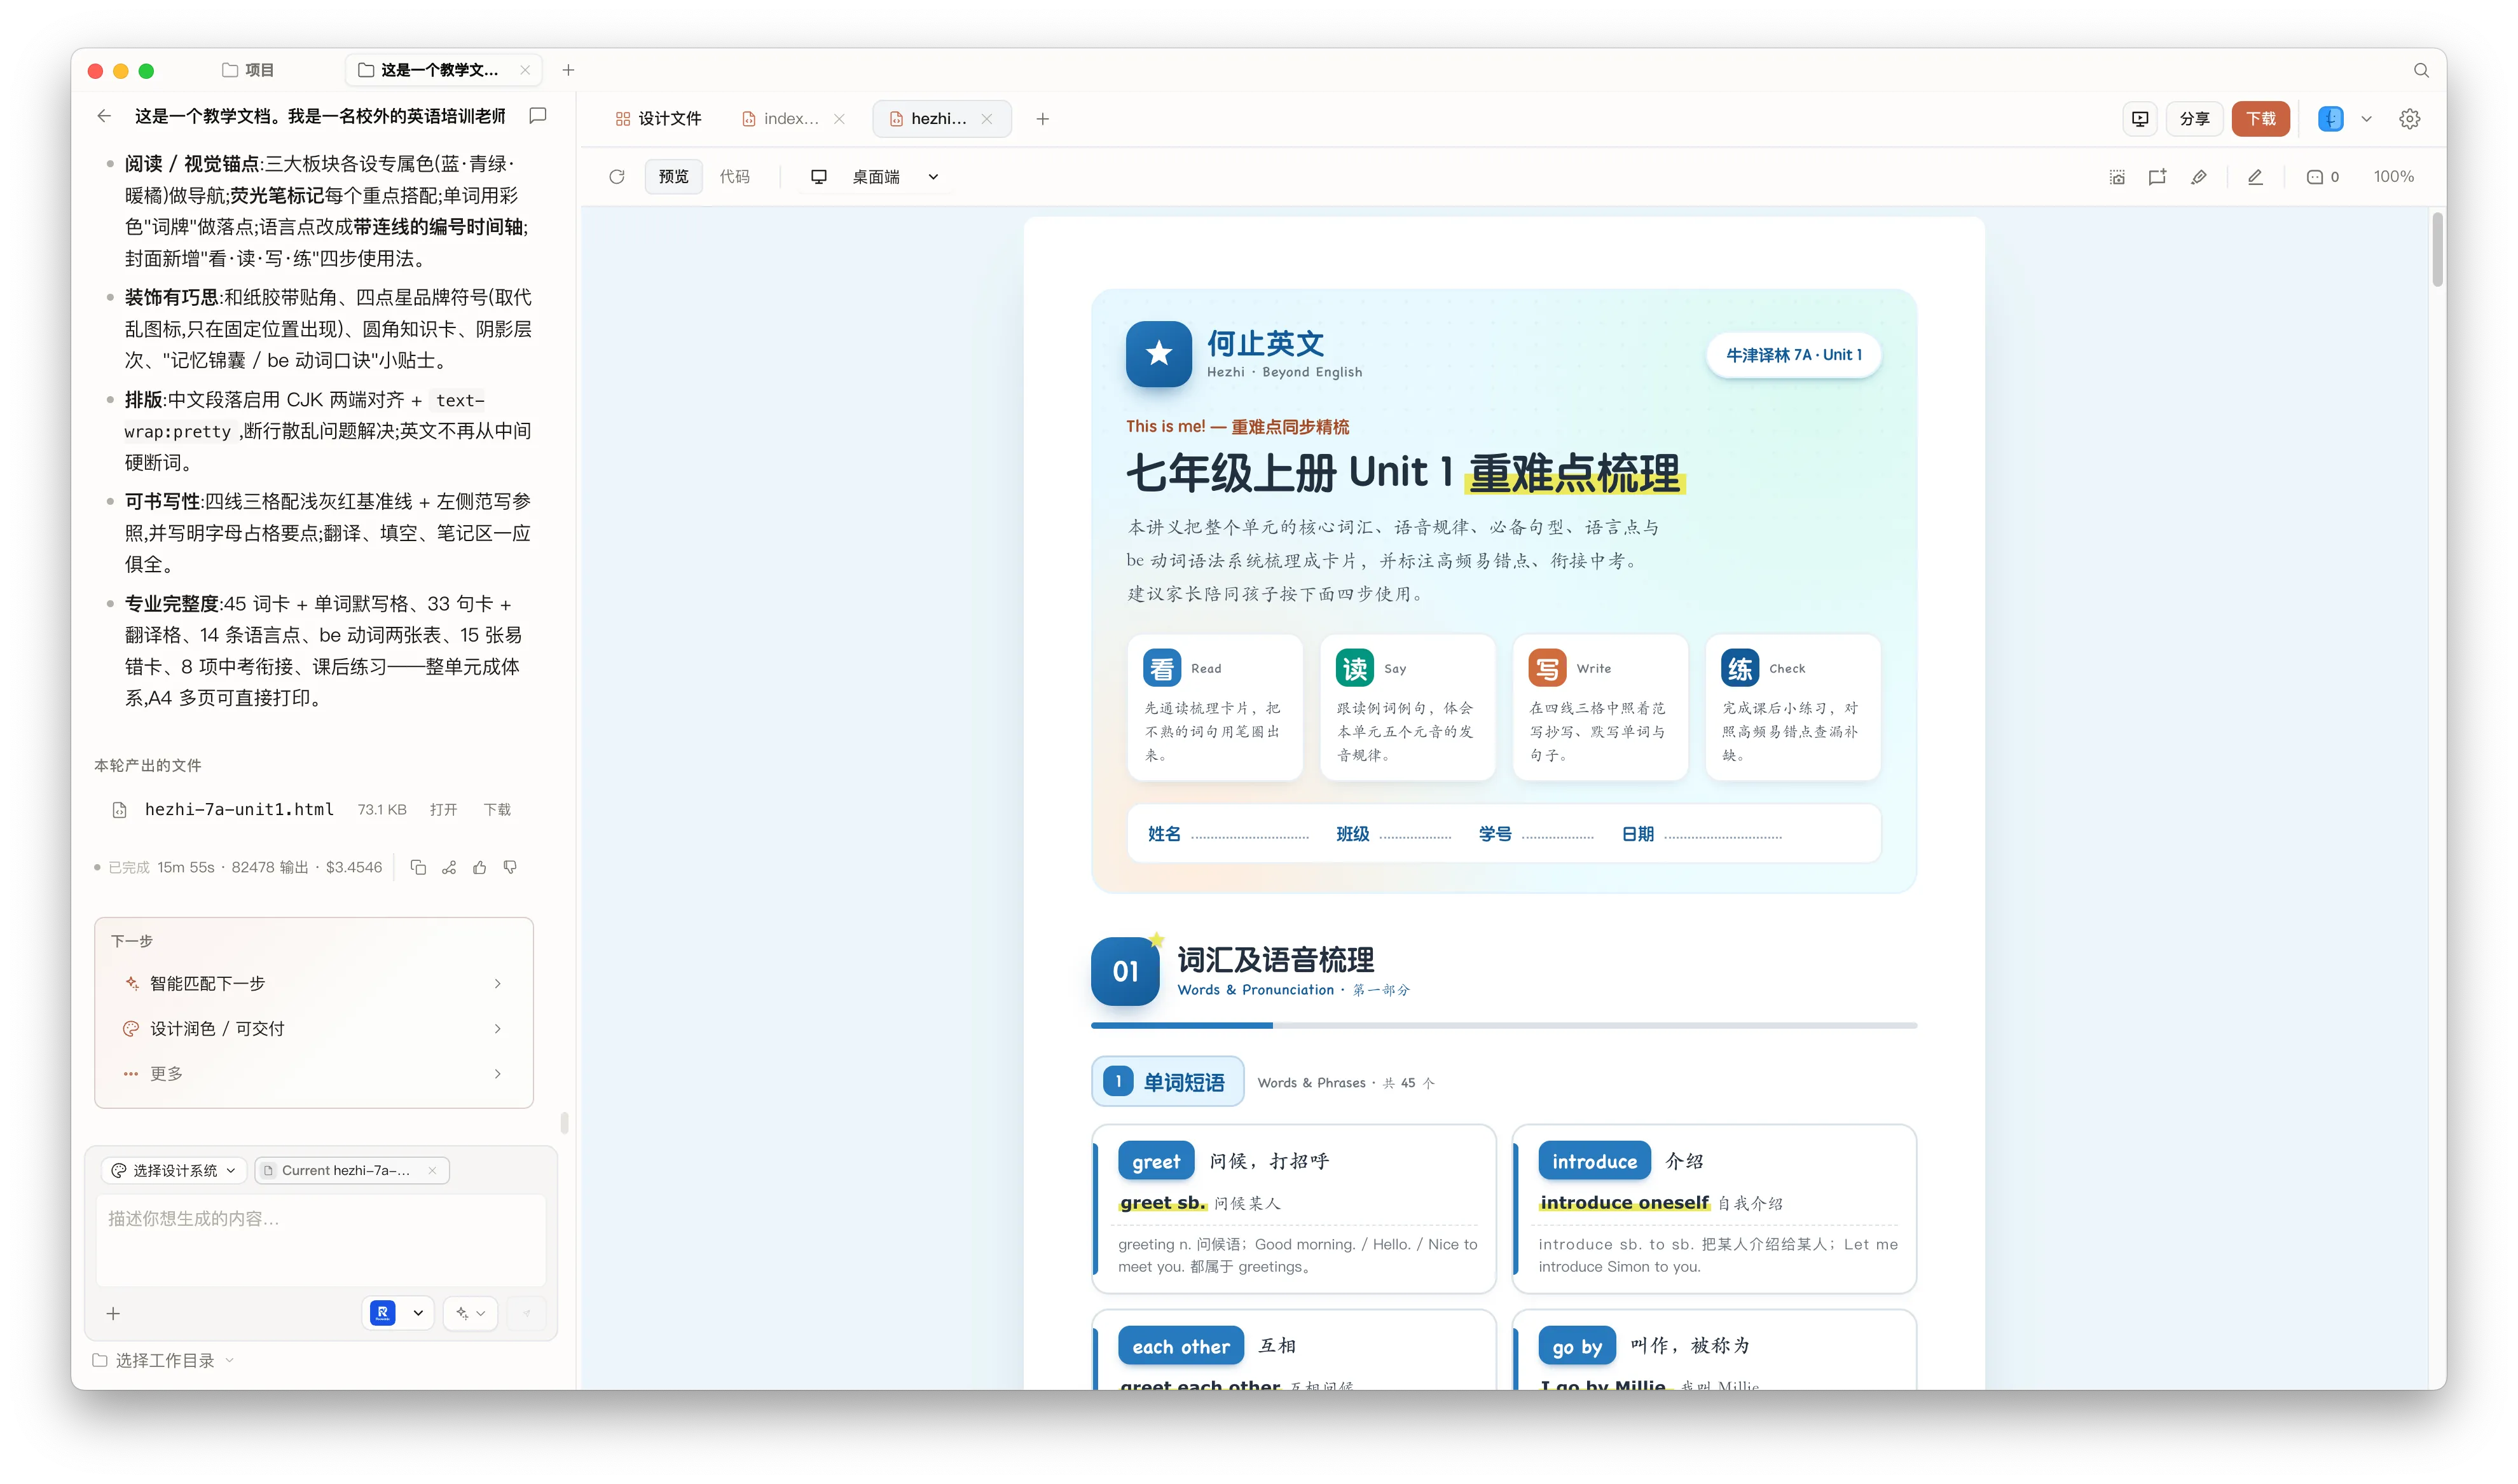The image size is (2518, 1484).
Task: Expand the avatar account chevron
Action: 2367,119
